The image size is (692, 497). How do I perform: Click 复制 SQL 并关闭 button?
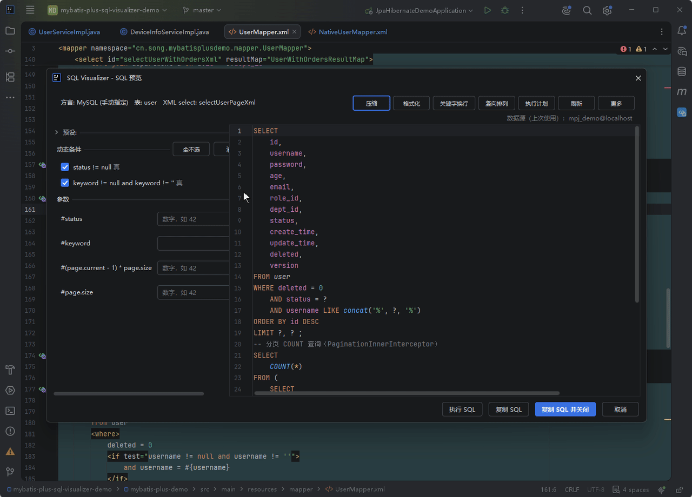[x=565, y=409]
